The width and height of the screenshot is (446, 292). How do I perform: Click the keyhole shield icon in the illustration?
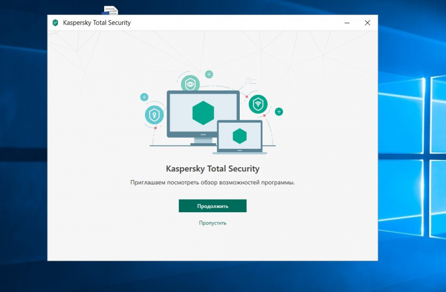[x=154, y=115]
